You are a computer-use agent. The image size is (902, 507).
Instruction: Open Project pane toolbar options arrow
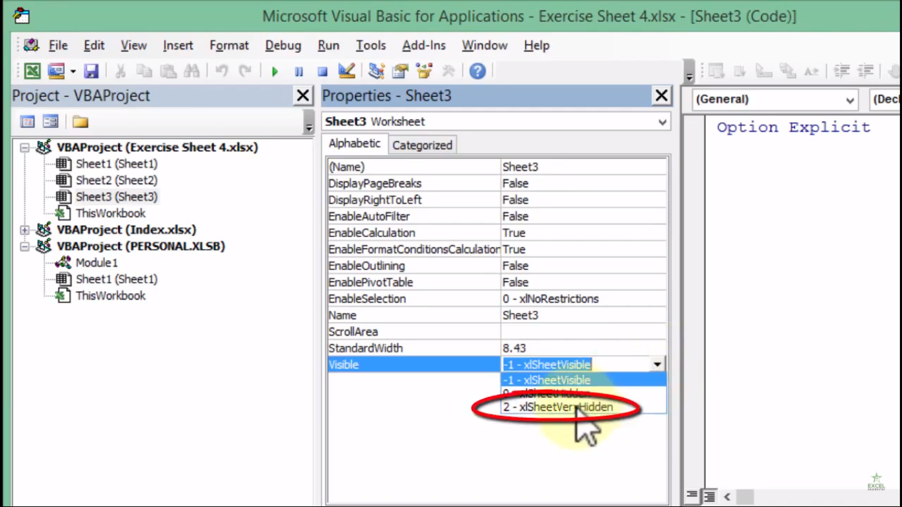(308, 122)
